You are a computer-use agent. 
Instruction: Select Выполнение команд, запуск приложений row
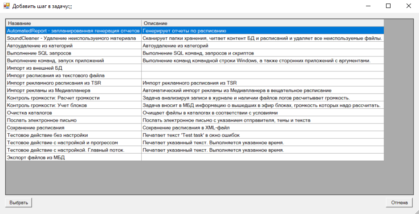pos(195,60)
